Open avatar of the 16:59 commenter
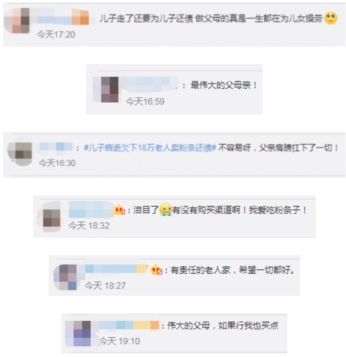Screen dimensions: 346x357 tap(106, 89)
